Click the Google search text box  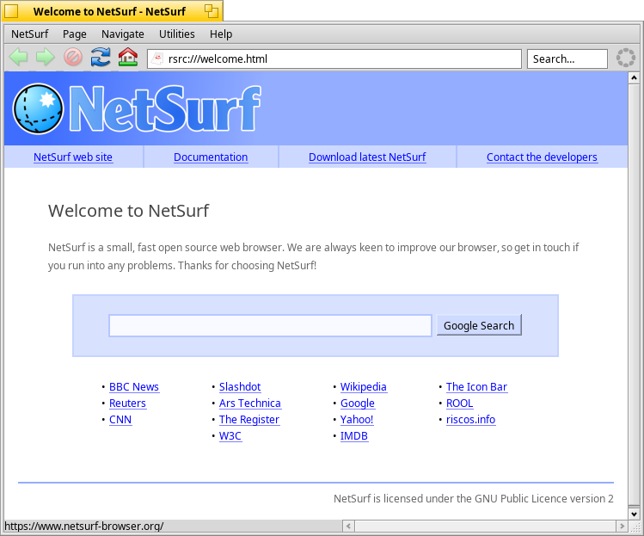(270, 325)
